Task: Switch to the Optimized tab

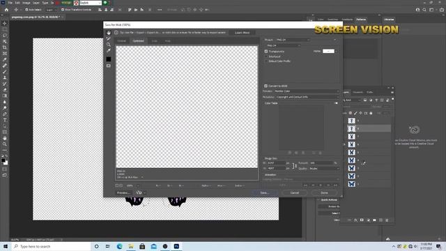Action: click(x=138, y=41)
